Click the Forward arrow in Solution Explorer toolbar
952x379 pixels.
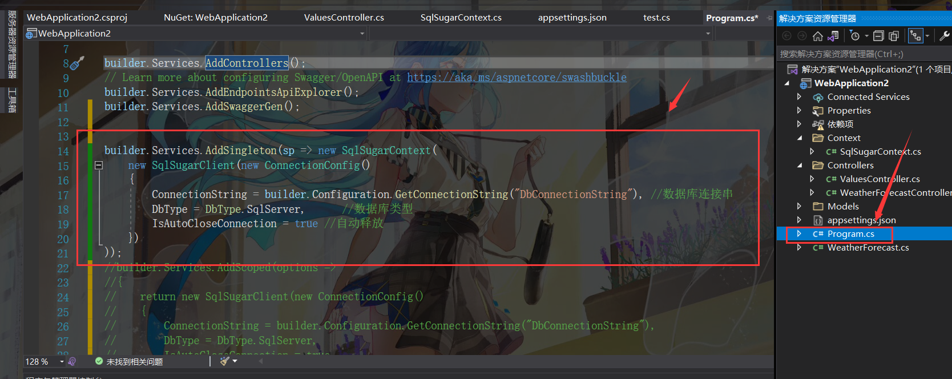tap(802, 36)
